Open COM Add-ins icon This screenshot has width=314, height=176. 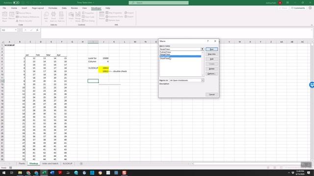tap(61, 17)
